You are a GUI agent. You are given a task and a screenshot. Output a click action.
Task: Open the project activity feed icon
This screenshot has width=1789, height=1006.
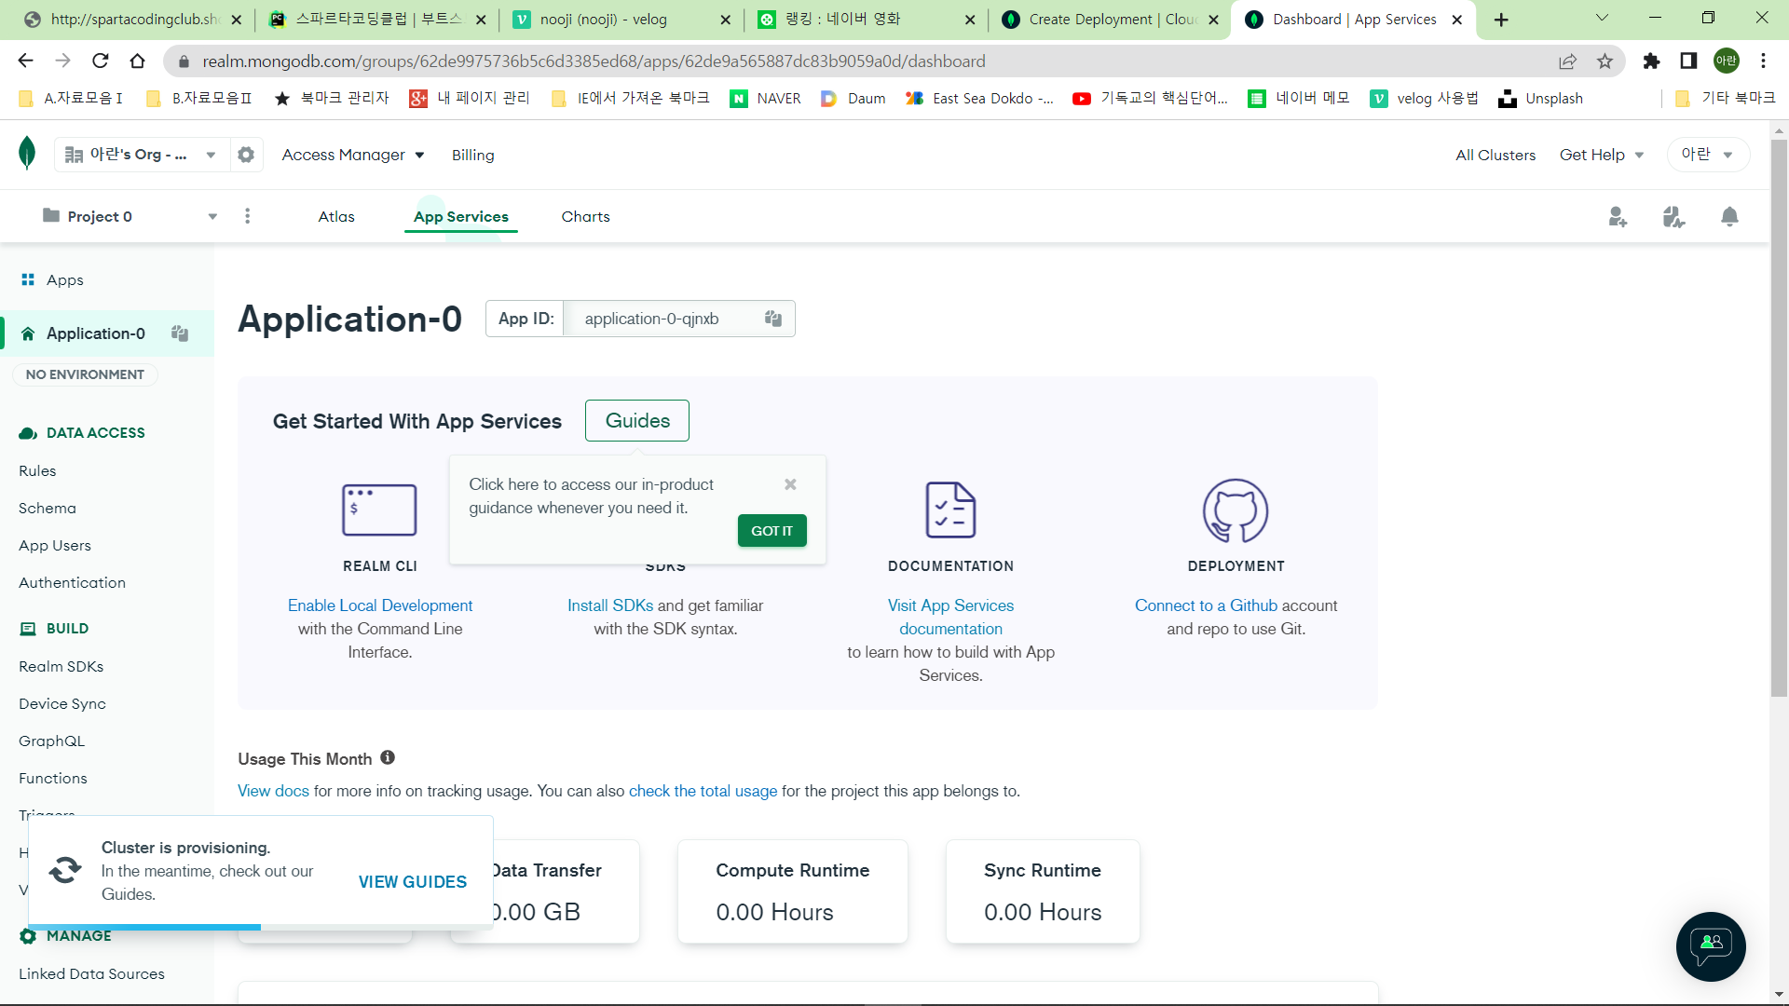pos(1673,217)
